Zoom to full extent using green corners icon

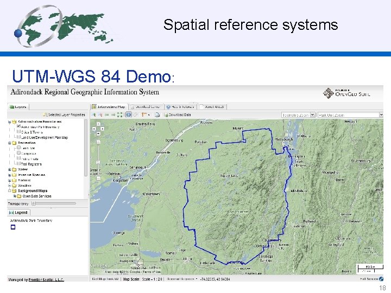pos(120,114)
